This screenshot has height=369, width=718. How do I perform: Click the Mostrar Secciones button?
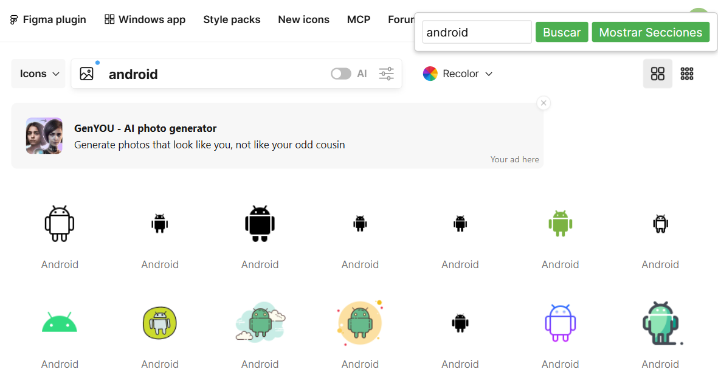651,33
